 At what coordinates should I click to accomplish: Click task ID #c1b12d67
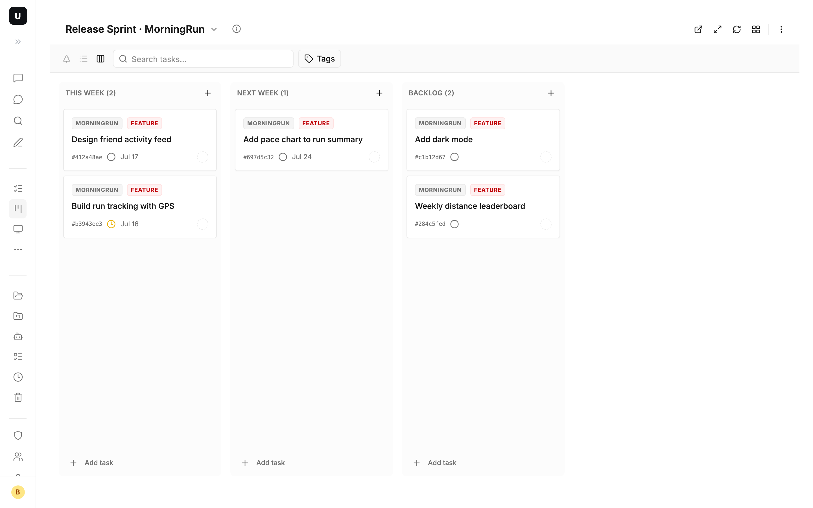pyautogui.click(x=430, y=157)
